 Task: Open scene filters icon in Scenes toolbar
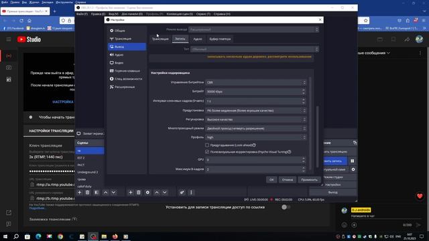pyautogui.click(x=97, y=192)
